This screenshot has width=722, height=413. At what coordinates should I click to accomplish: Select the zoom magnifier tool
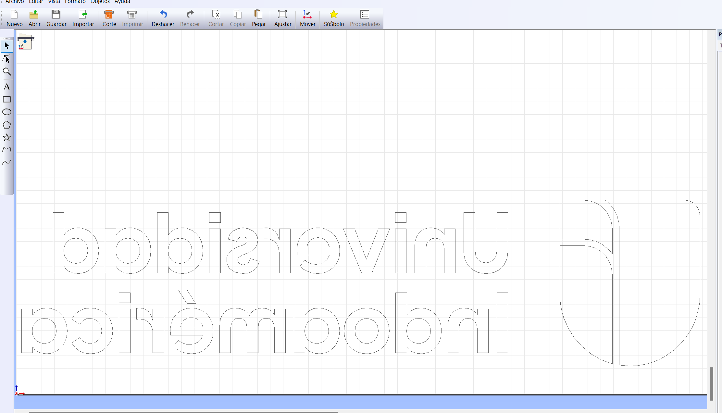7,72
